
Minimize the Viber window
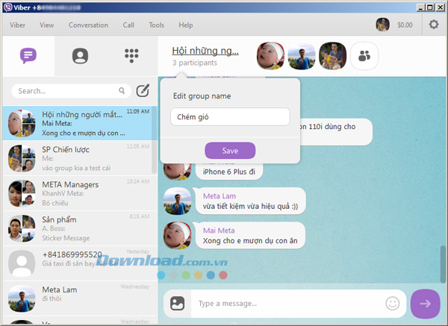pos(420,7)
